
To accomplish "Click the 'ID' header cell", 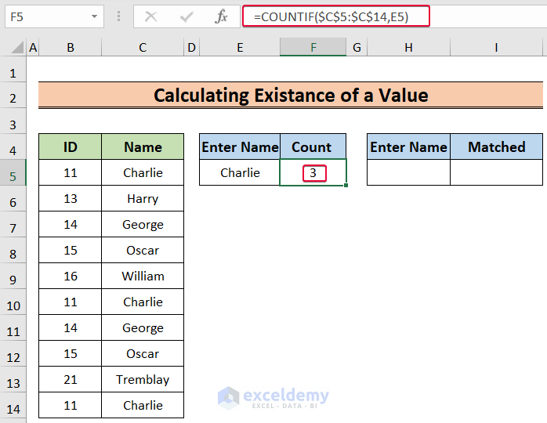I will tap(70, 146).
